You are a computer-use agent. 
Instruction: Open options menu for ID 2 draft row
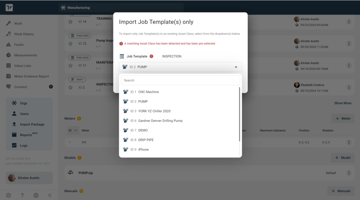(349, 88)
